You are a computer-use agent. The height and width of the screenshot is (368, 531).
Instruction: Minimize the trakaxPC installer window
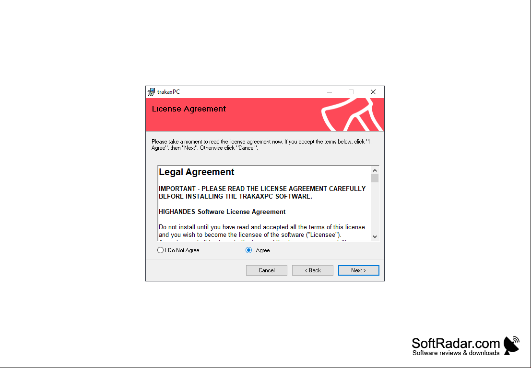pyautogui.click(x=330, y=92)
